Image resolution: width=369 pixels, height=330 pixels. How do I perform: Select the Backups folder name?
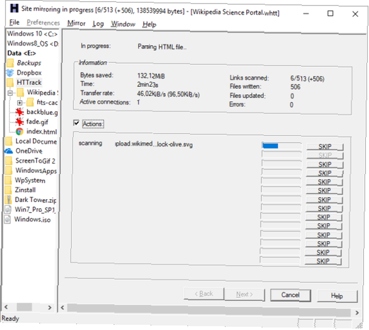tap(29, 63)
